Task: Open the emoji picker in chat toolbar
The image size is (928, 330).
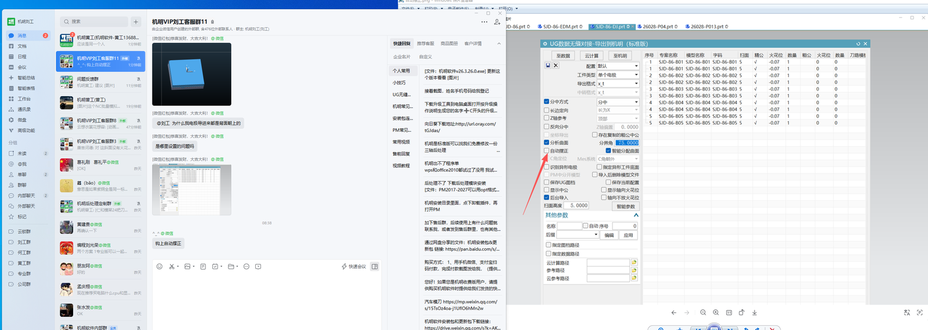Action: (x=159, y=266)
